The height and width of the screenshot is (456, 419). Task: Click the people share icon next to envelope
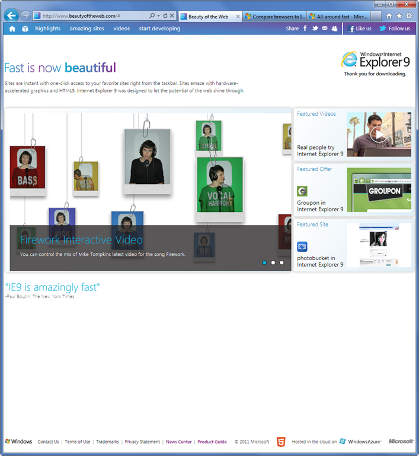[x=334, y=28]
